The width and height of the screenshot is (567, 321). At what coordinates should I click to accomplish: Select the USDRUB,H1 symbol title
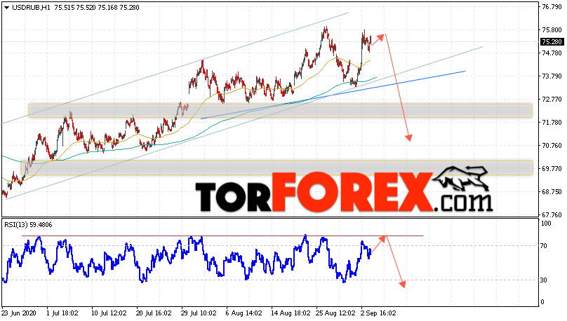31,7
